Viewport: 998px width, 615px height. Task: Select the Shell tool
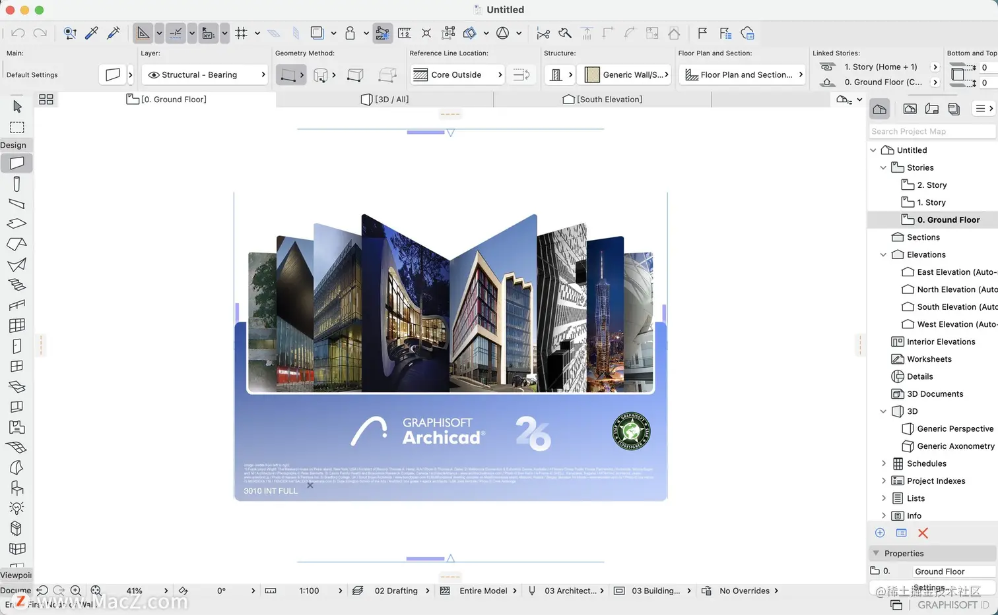17,264
